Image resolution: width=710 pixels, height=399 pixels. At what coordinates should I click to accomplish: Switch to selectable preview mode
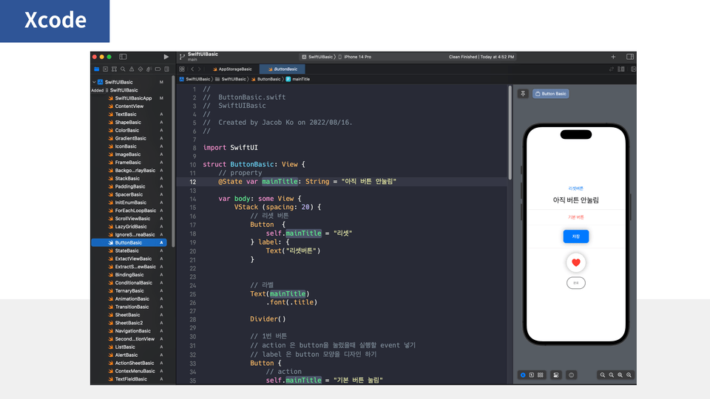tap(532, 375)
